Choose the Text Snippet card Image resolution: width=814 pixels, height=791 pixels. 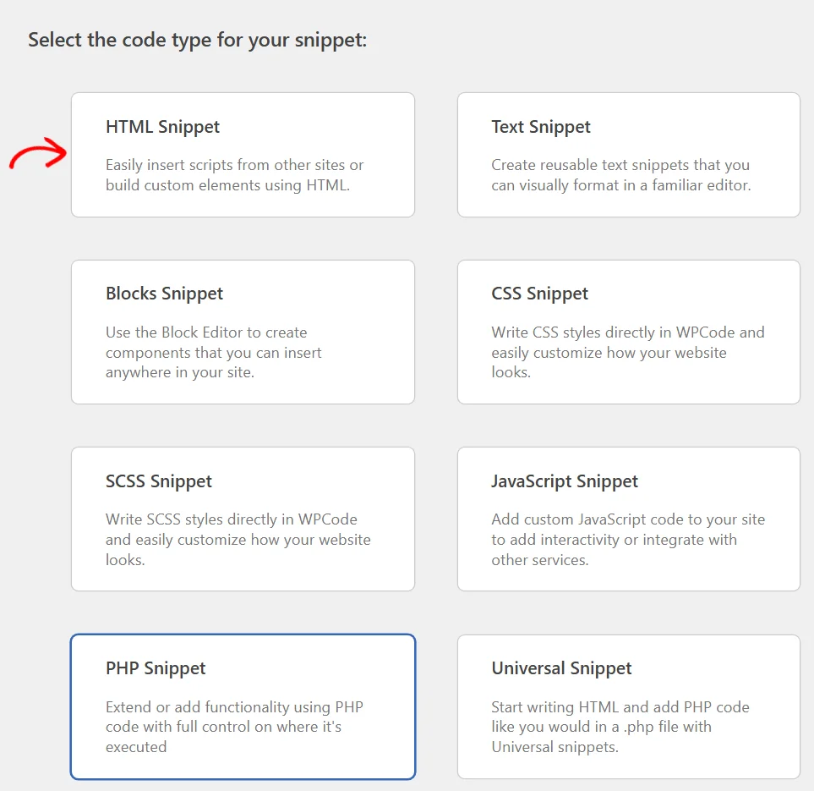(629, 155)
